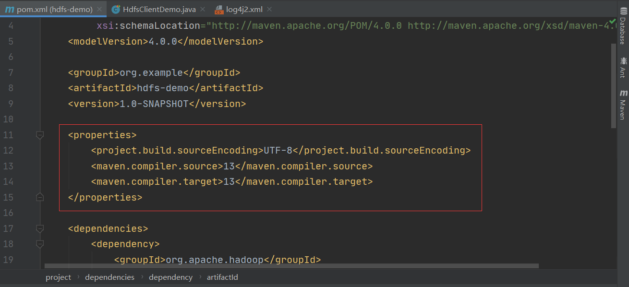Fold the closing properties tag marker
The height and width of the screenshot is (287, 629).
click(40, 197)
